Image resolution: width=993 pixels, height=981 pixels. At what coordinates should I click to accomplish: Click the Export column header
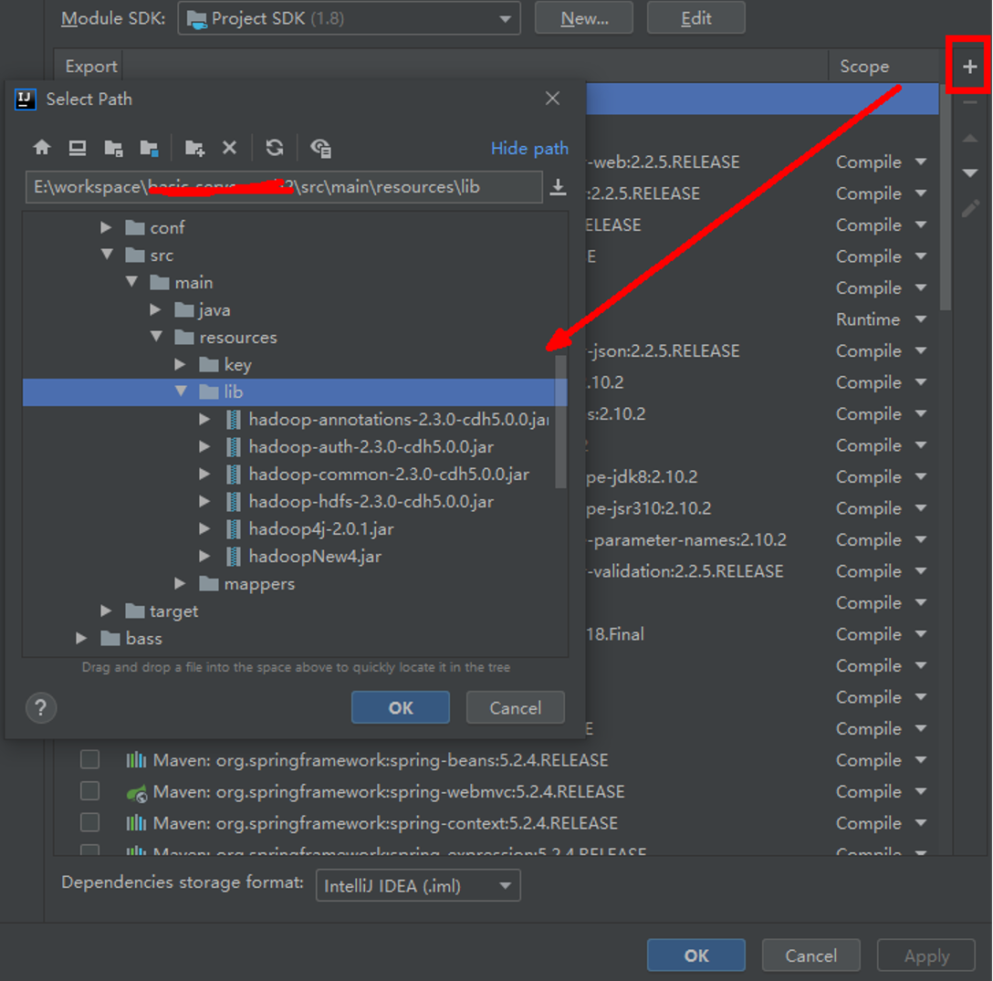(91, 67)
